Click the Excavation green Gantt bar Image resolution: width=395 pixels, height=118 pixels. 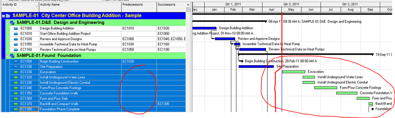(293, 72)
